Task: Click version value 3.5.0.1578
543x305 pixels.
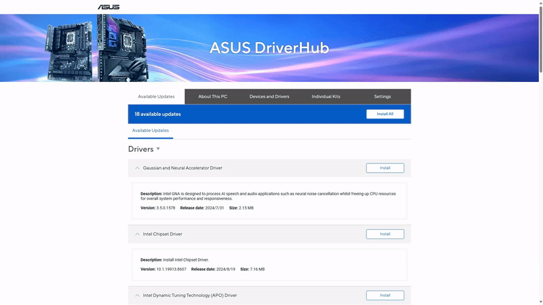Action: pos(166,208)
